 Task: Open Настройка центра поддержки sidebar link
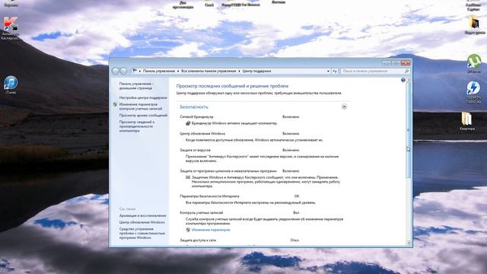click(143, 97)
